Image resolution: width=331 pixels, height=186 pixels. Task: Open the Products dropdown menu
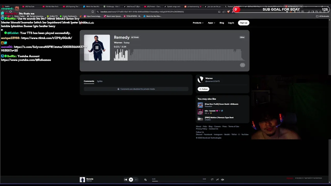pyautogui.click(x=198, y=23)
